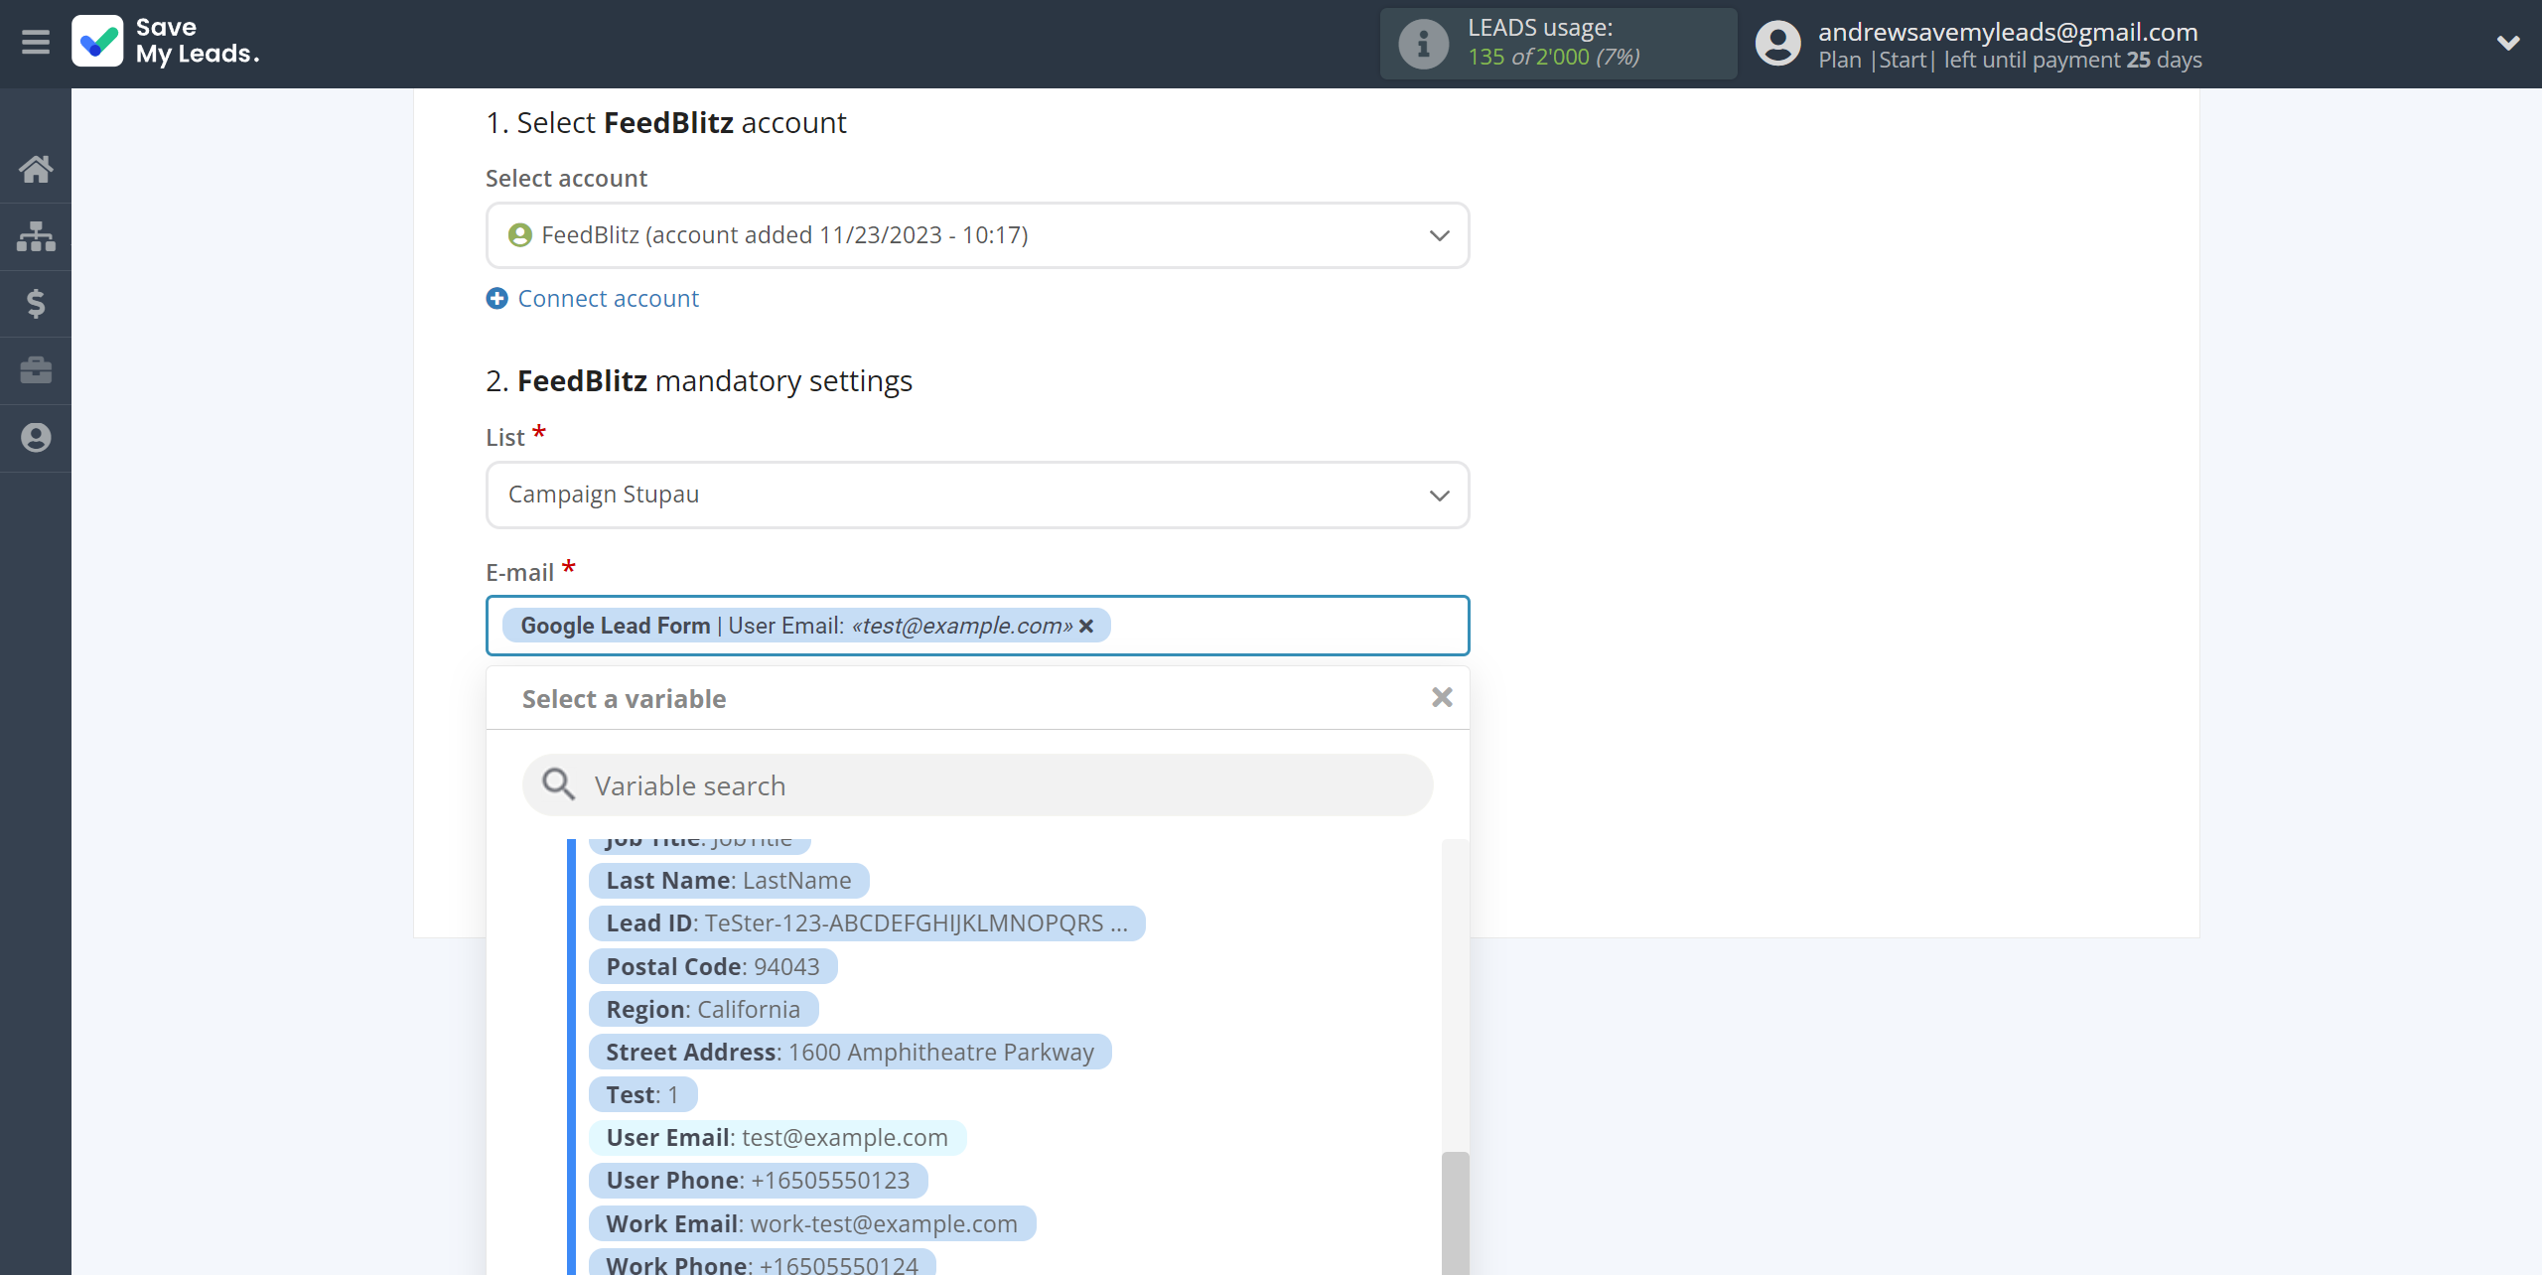Choose the Work Email variable
The image size is (2542, 1275).
tap(811, 1223)
